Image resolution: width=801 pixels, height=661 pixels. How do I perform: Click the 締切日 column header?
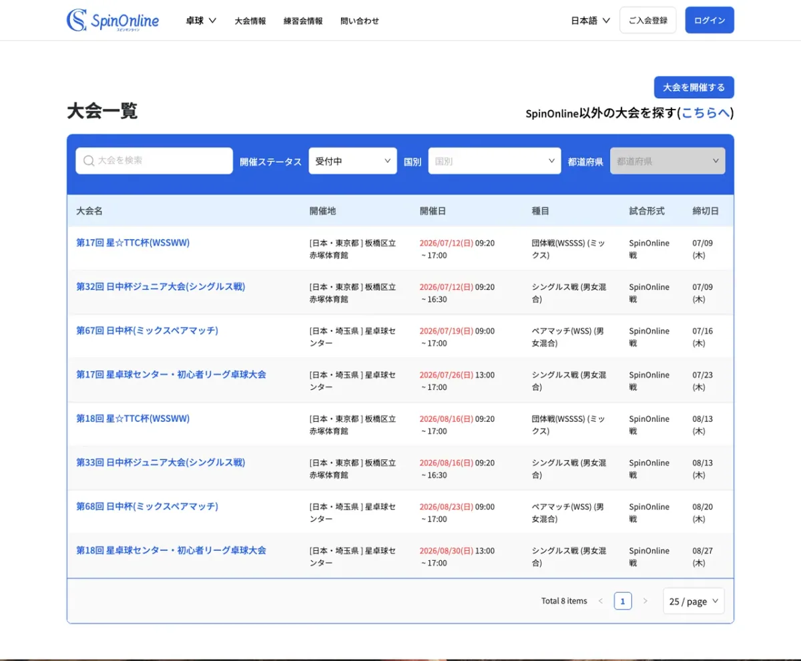coord(706,211)
